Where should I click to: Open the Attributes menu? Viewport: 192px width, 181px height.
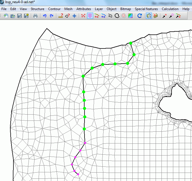pos(84,9)
